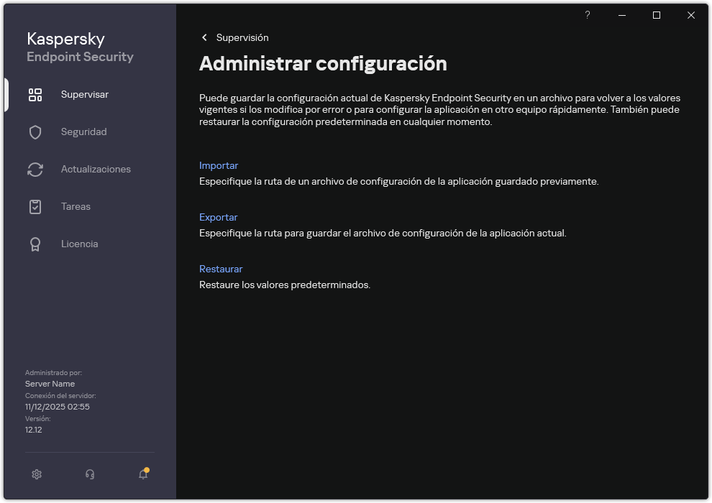Restore defaults via the Restaurar link
This screenshot has height=503, width=712.
(x=221, y=269)
